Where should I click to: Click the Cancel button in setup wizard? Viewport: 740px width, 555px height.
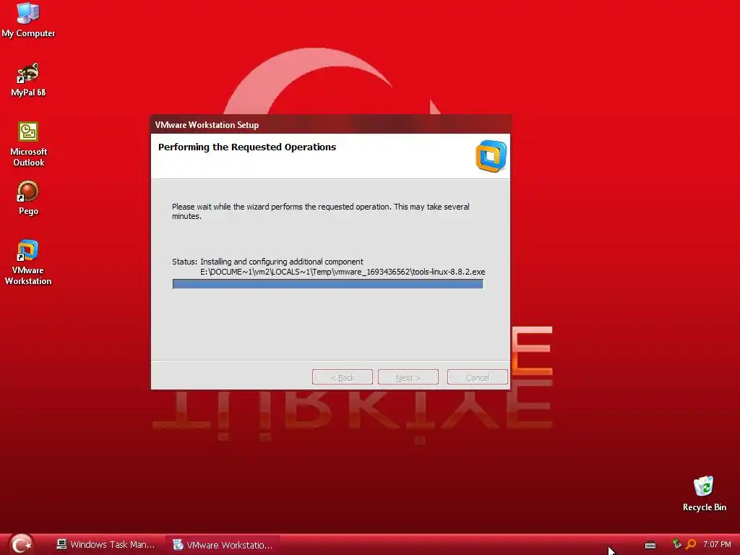click(x=477, y=377)
